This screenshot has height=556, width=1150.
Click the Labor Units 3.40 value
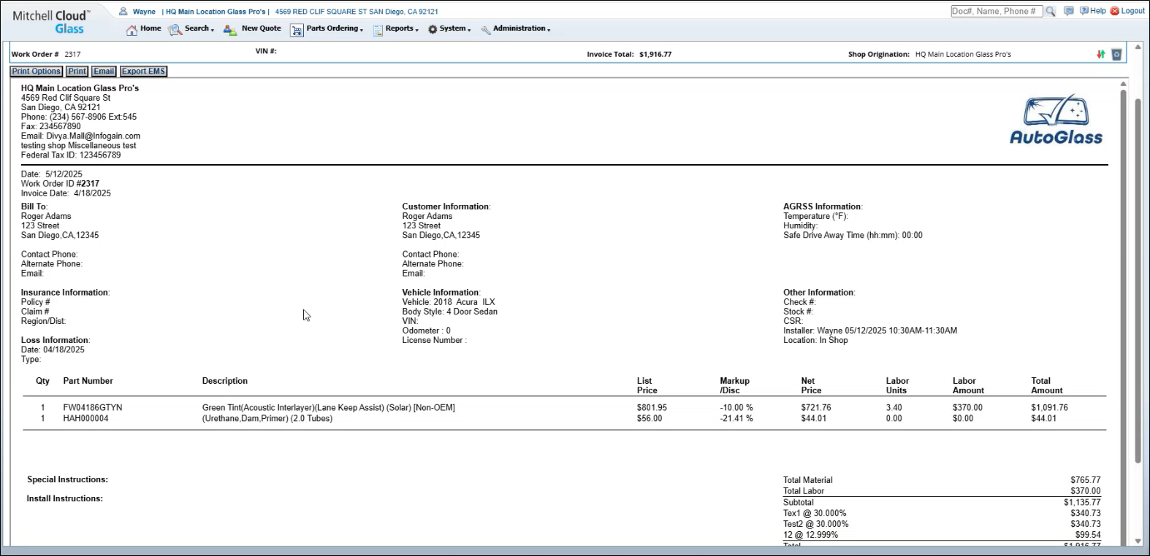pos(894,408)
